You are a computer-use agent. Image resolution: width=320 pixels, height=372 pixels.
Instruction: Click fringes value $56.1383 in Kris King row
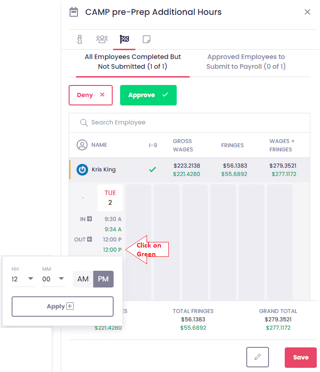[x=235, y=166]
